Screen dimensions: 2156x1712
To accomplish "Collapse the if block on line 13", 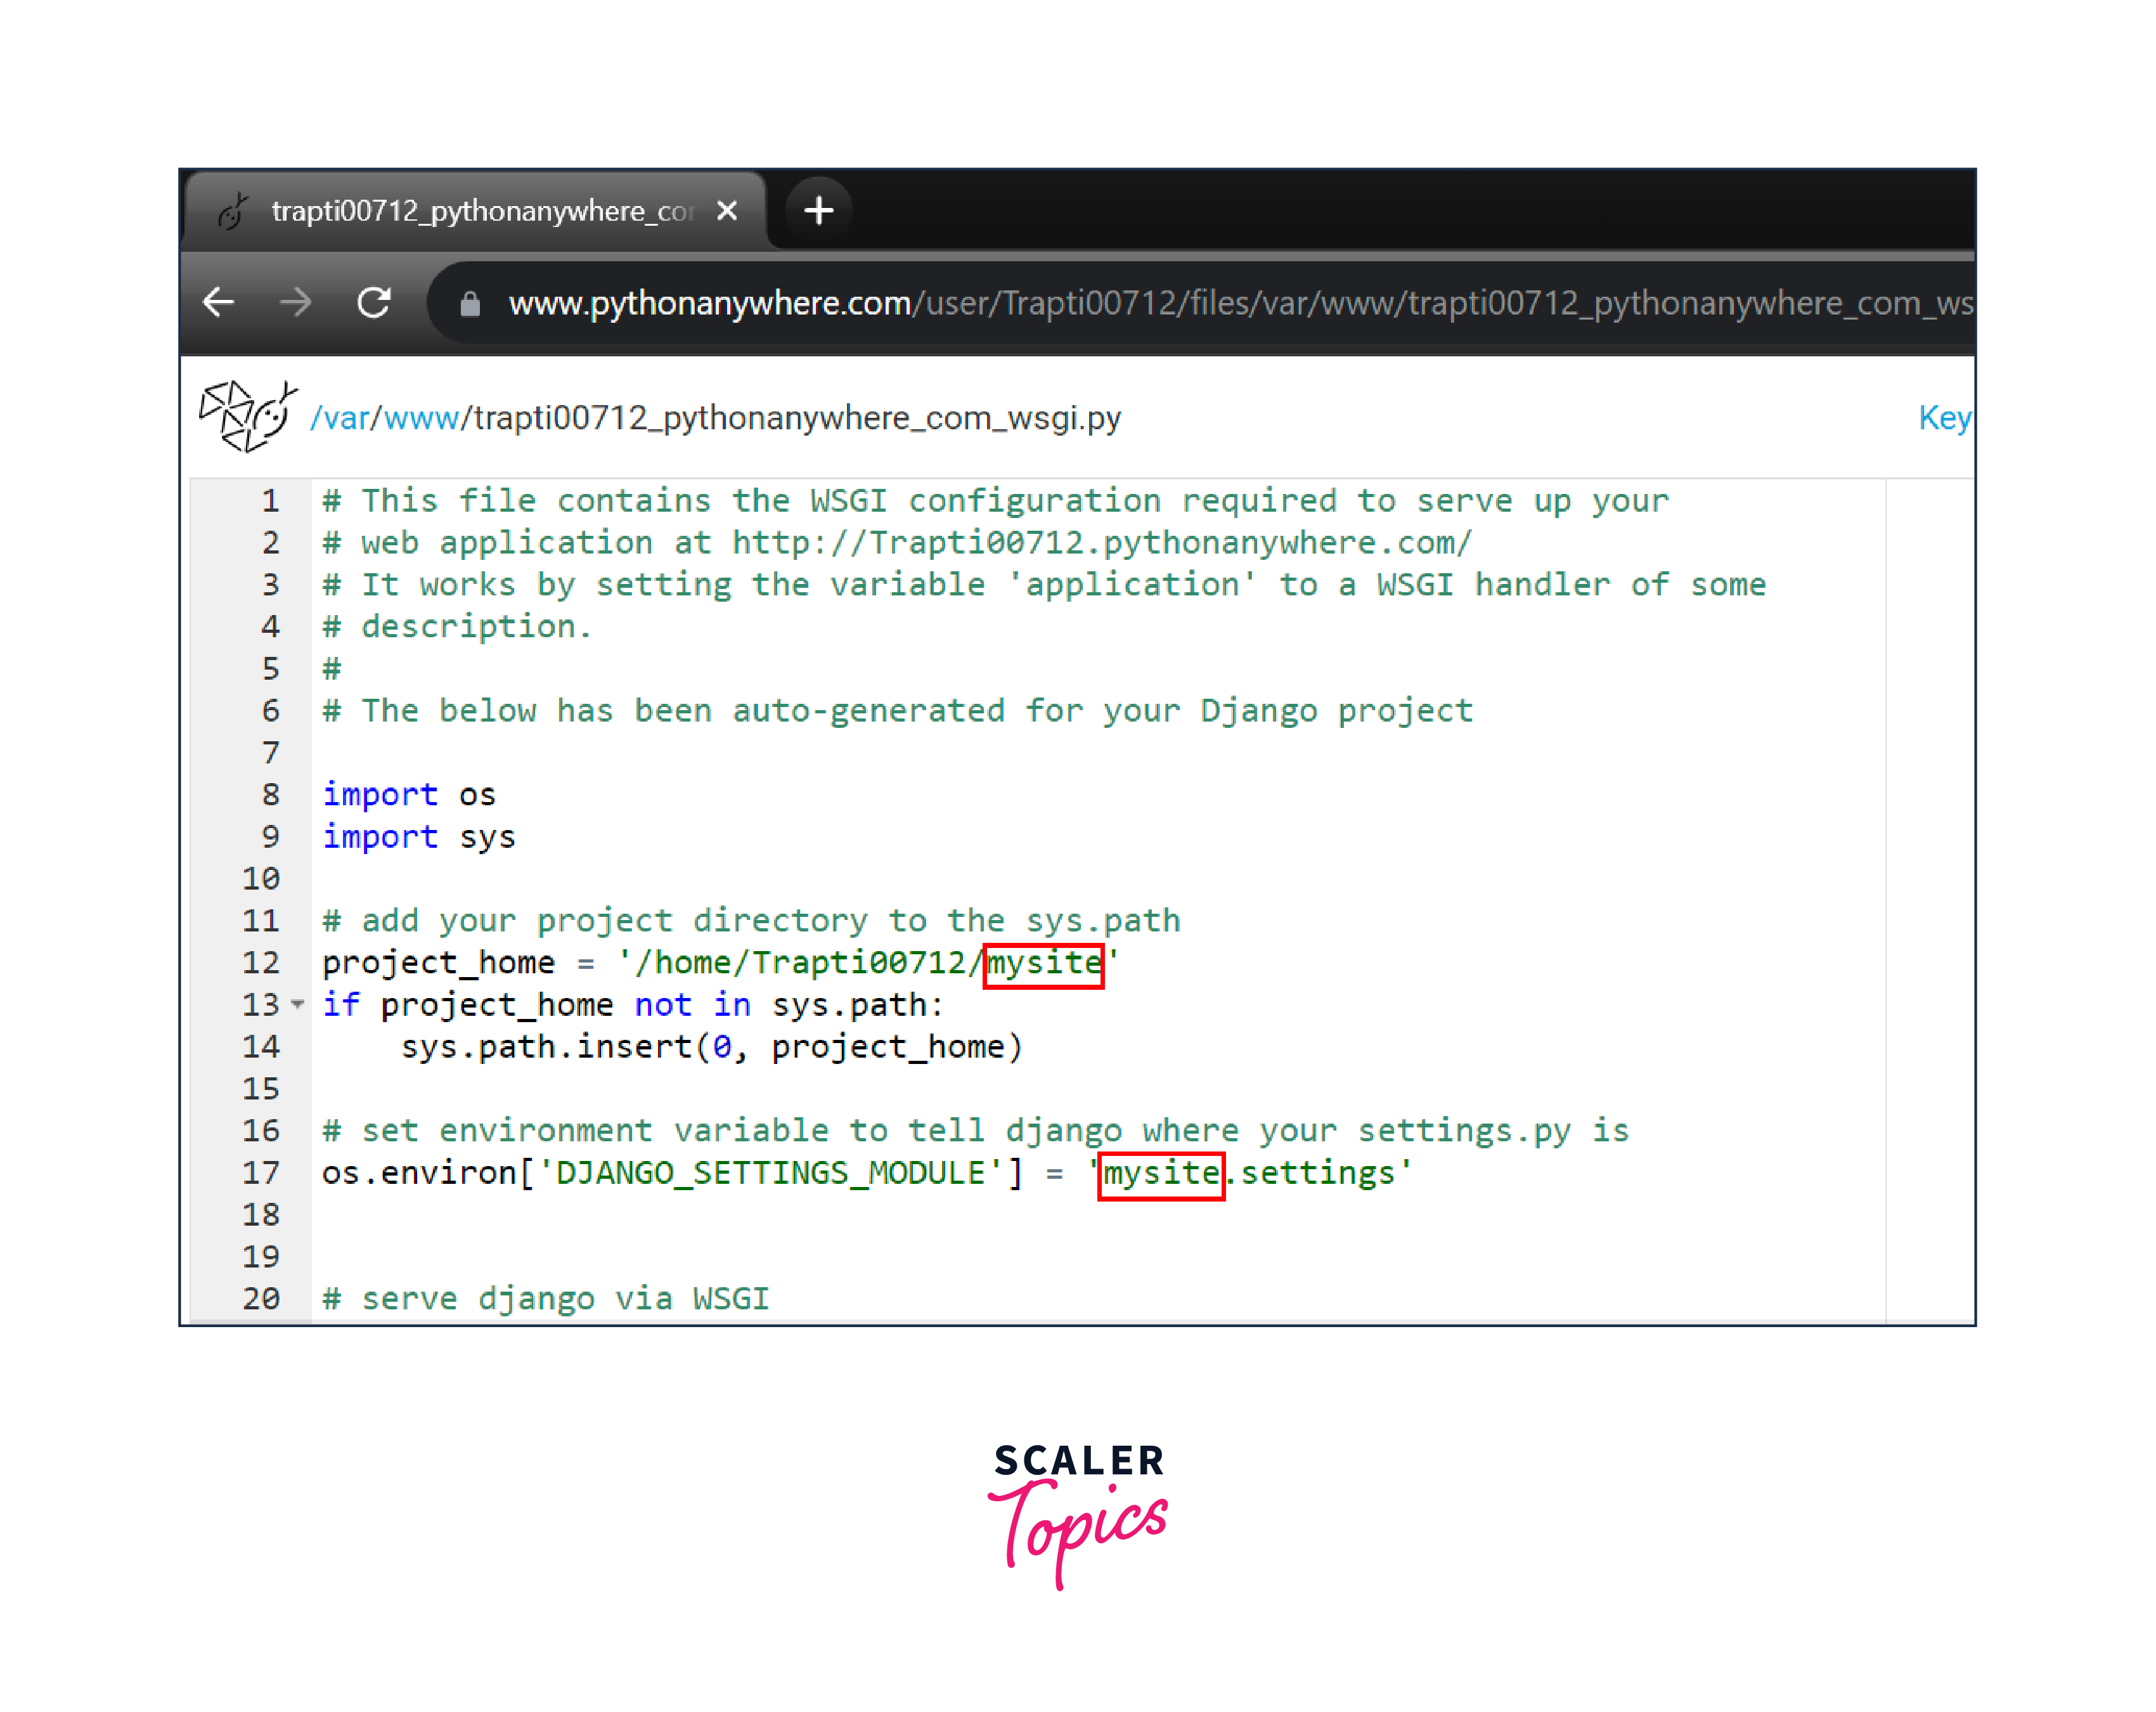I will tap(298, 1004).
